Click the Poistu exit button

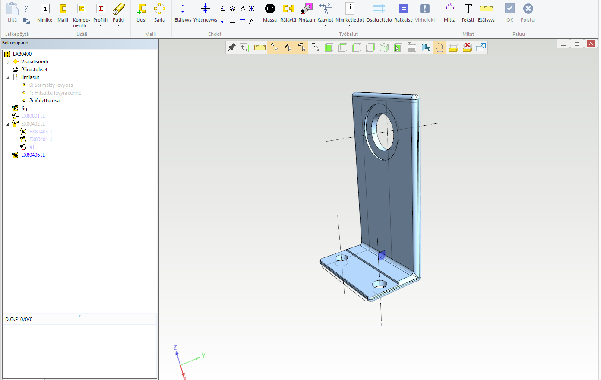click(x=528, y=9)
